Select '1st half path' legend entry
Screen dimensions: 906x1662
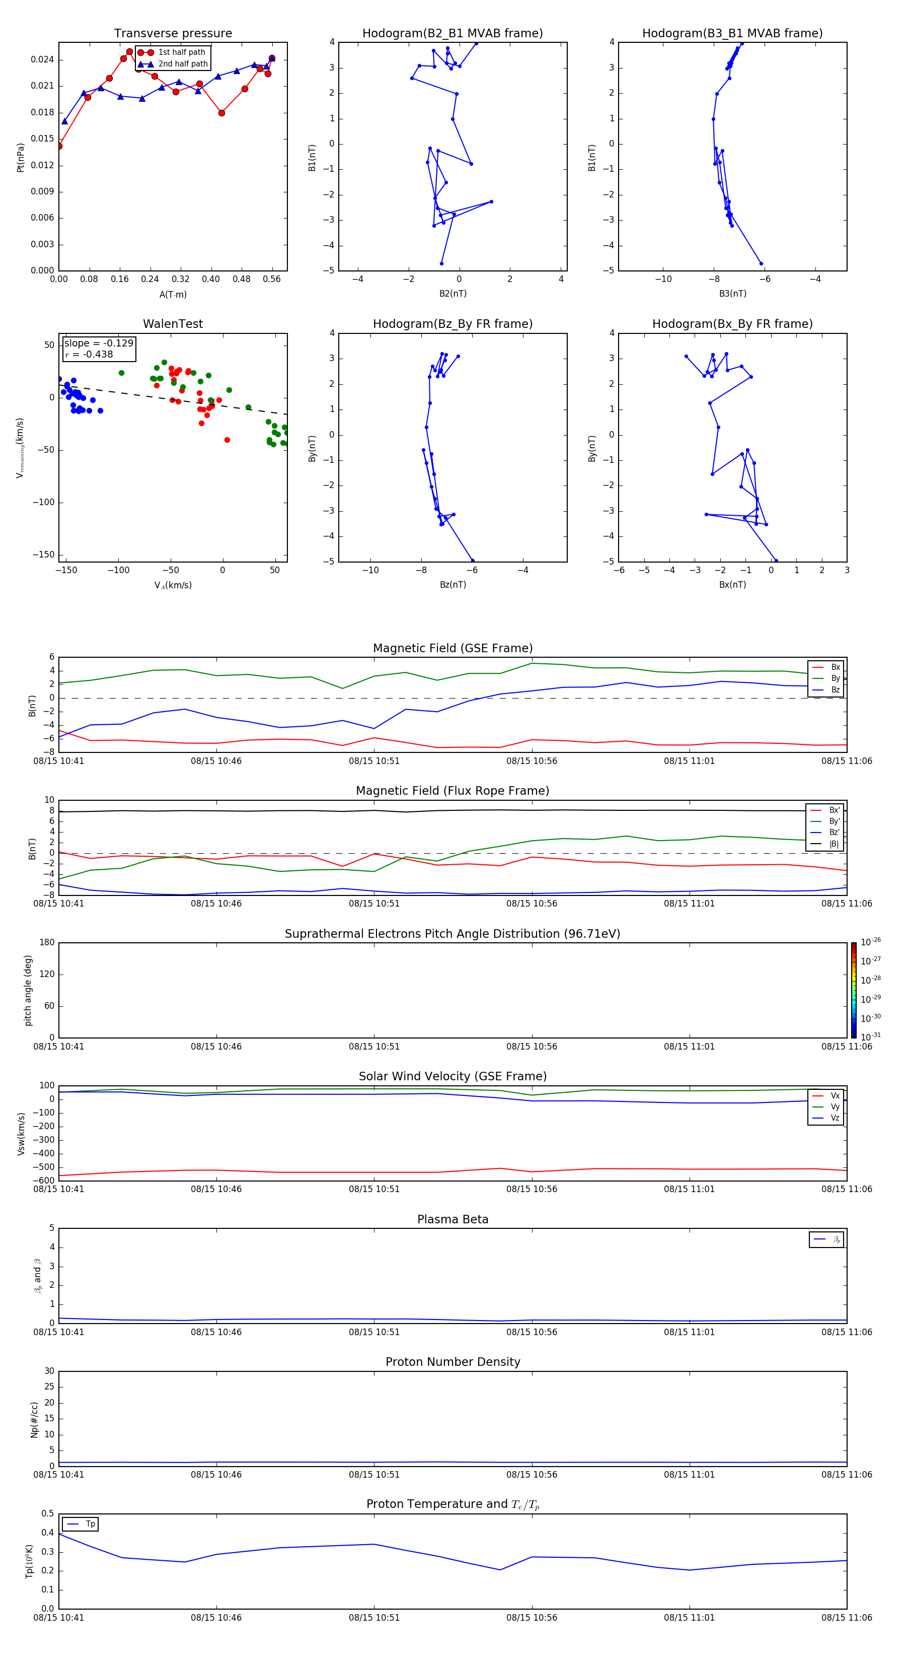coord(172,52)
